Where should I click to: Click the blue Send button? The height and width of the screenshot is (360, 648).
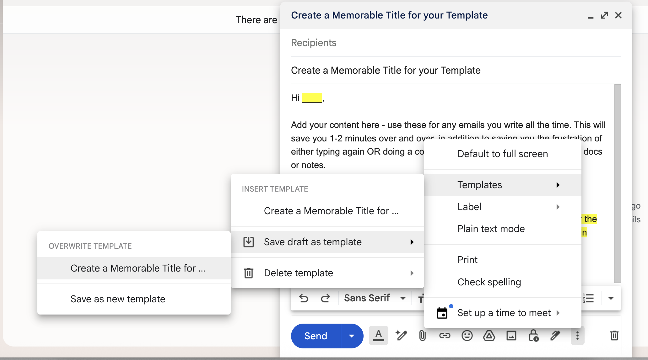[316, 336]
